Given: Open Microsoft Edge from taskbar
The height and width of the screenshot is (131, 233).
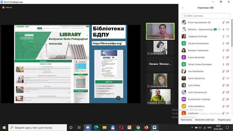Looking at the screenshot, I should click(96, 128).
